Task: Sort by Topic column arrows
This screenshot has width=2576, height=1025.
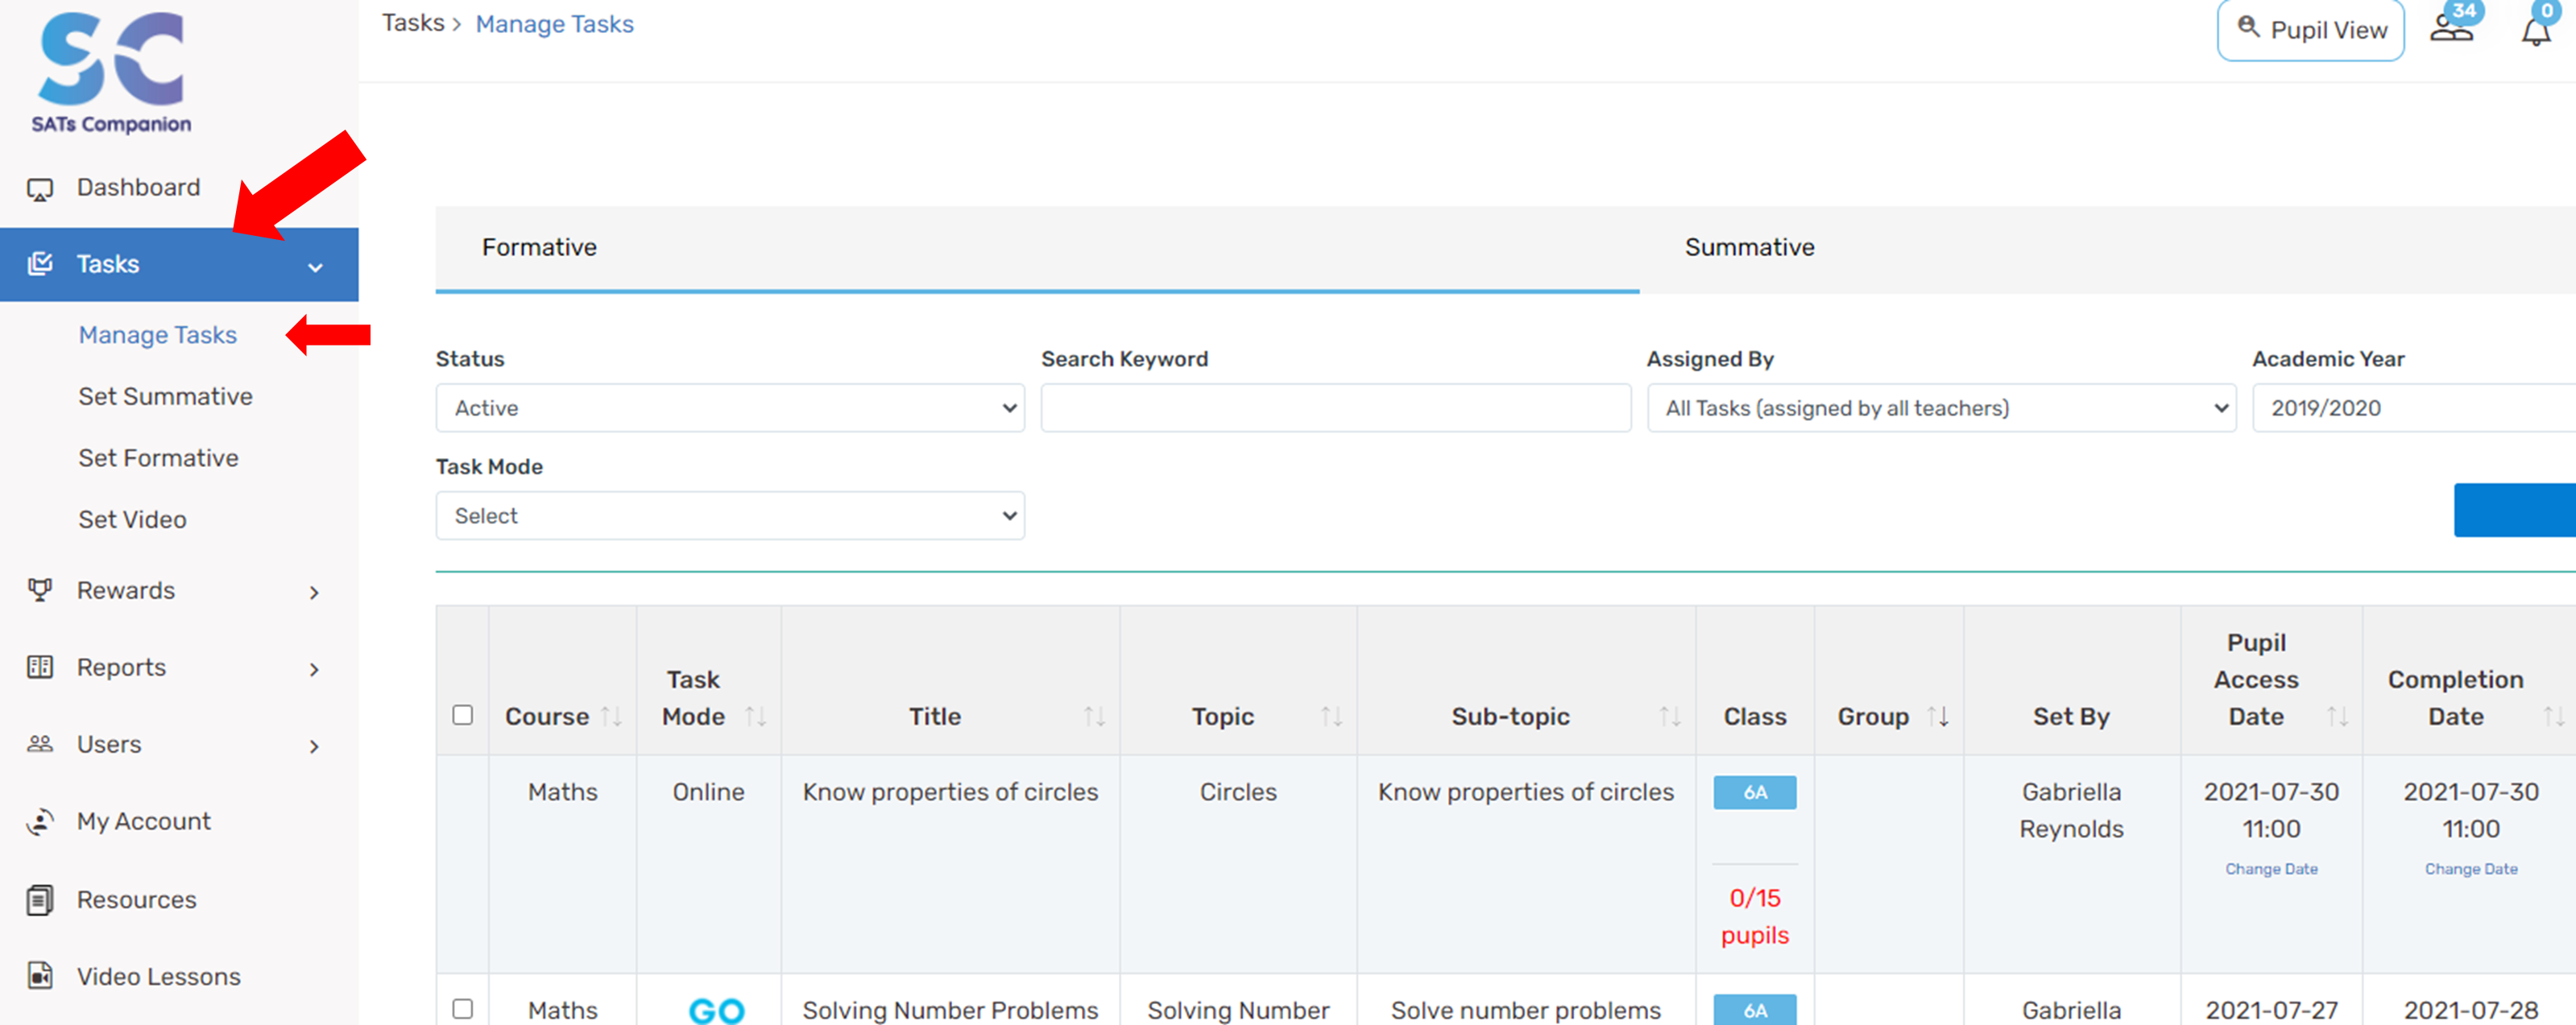Action: [1331, 716]
